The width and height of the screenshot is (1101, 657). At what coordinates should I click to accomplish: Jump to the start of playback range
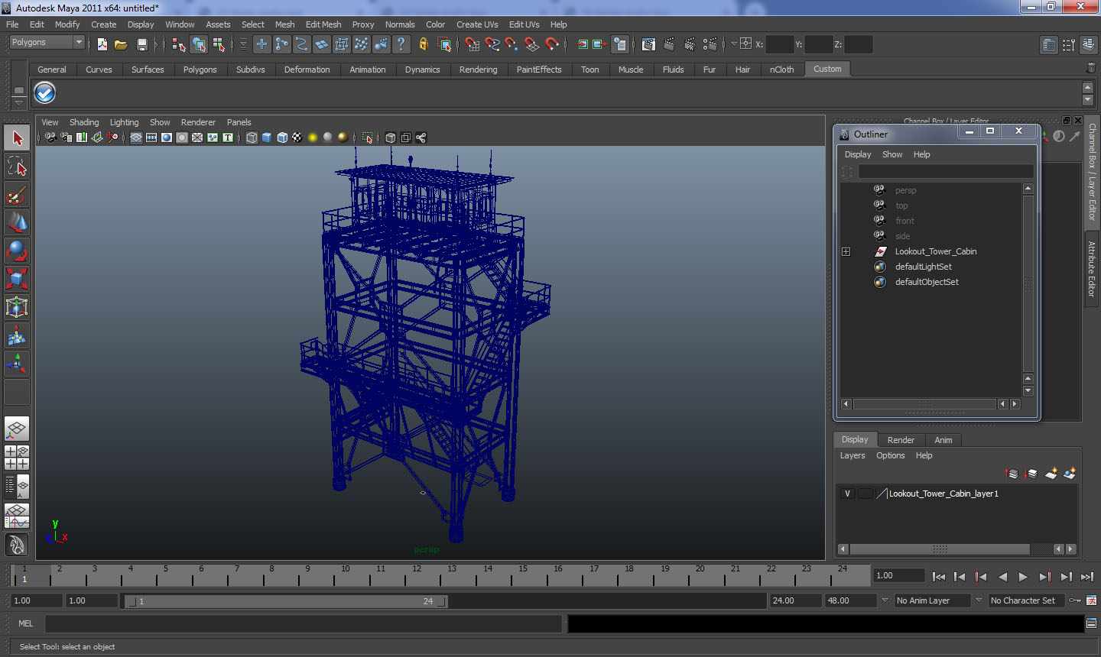click(x=939, y=577)
